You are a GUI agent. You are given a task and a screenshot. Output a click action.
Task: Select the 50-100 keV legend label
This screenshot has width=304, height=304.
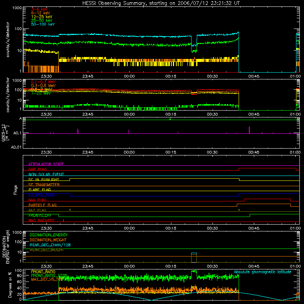(x=43, y=24)
